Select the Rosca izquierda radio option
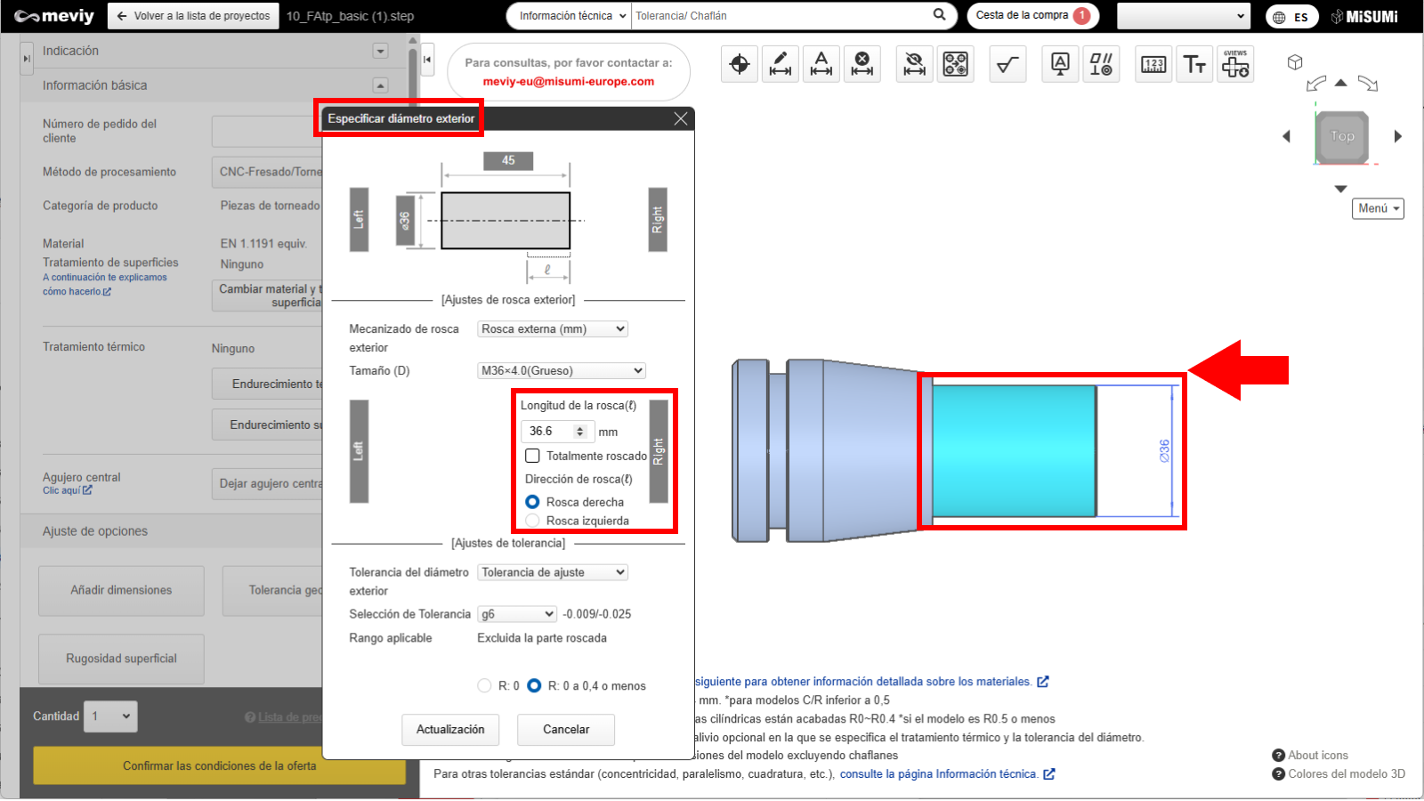Screen dimensions: 1424x801 coord(532,521)
